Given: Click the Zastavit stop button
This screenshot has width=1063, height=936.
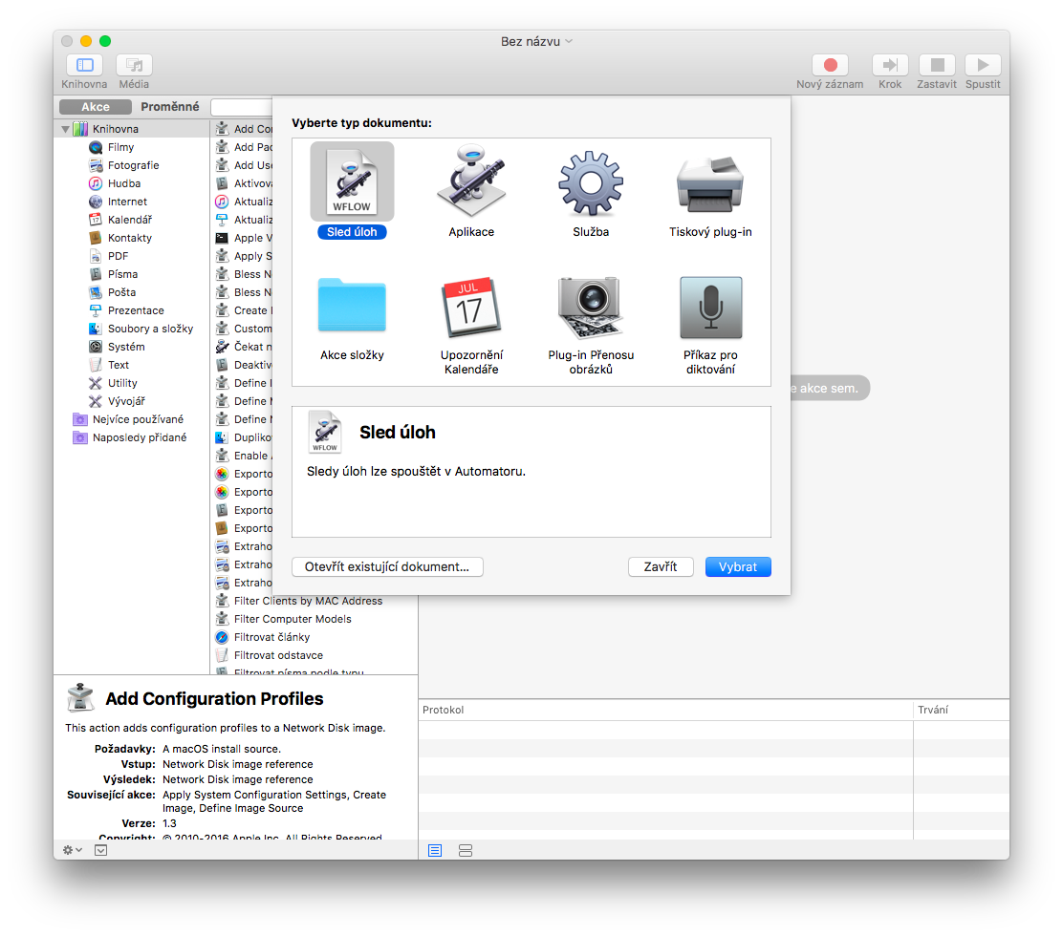Looking at the screenshot, I should point(937,65).
